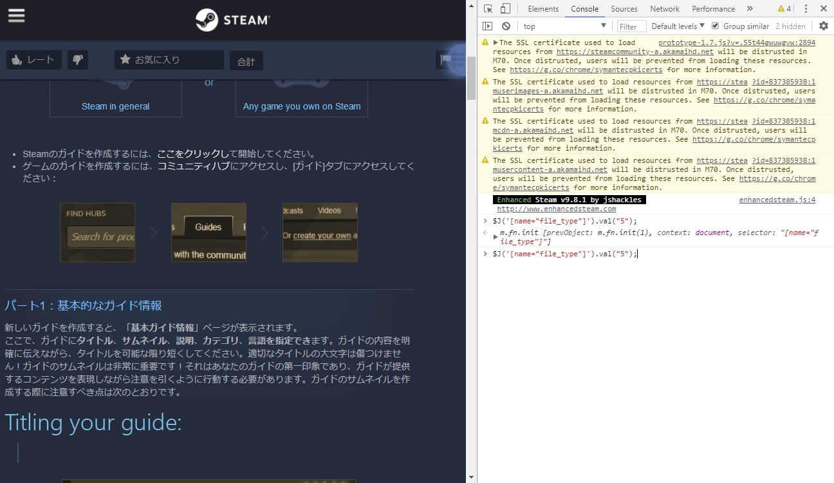Open the Steam in general link
Image resolution: width=834 pixels, height=483 pixels.
tap(116, 106)
